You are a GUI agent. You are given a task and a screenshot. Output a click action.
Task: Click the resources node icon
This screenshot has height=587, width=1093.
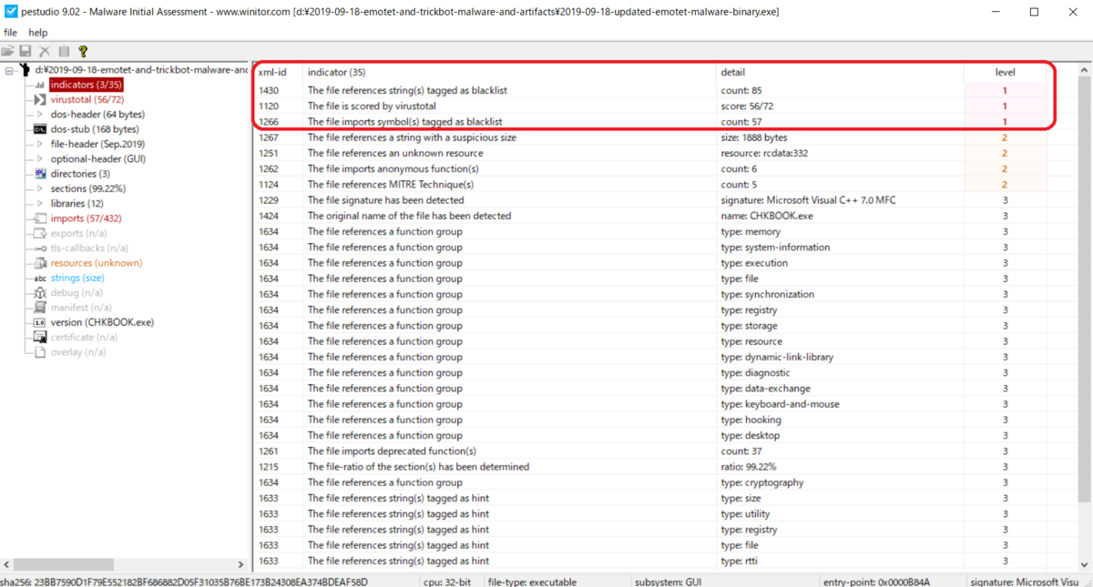point(40,263)
